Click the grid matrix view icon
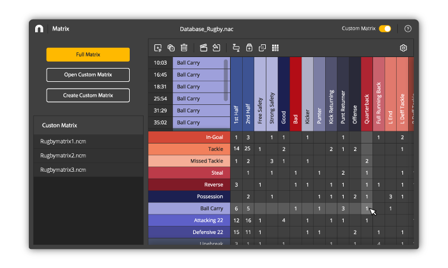Viewport: 448px width, 268px height. pos(275,48)
